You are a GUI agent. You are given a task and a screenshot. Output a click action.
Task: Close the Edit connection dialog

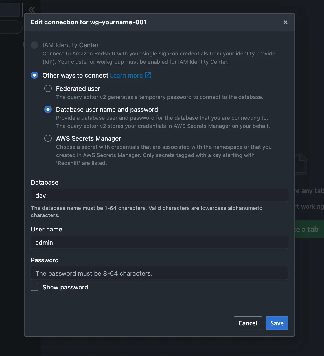(285, 22)
